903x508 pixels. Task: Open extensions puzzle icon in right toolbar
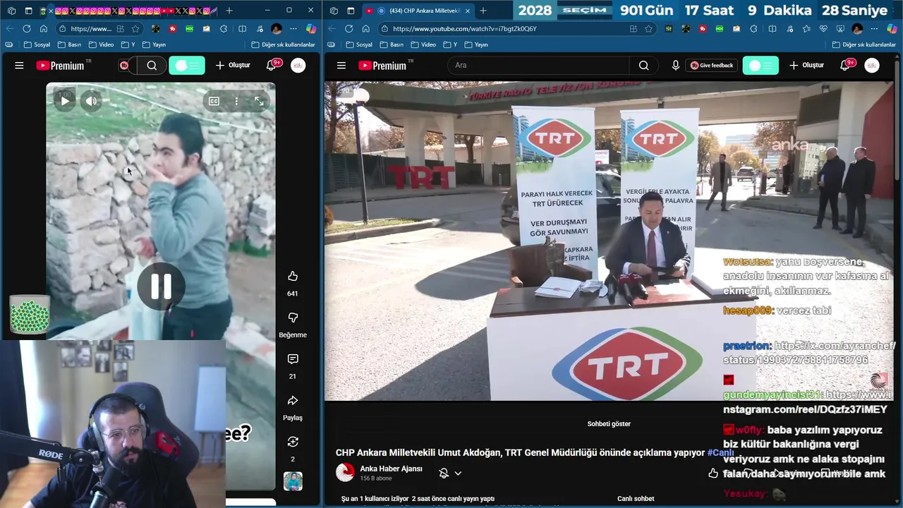click(x=754, y=29)
